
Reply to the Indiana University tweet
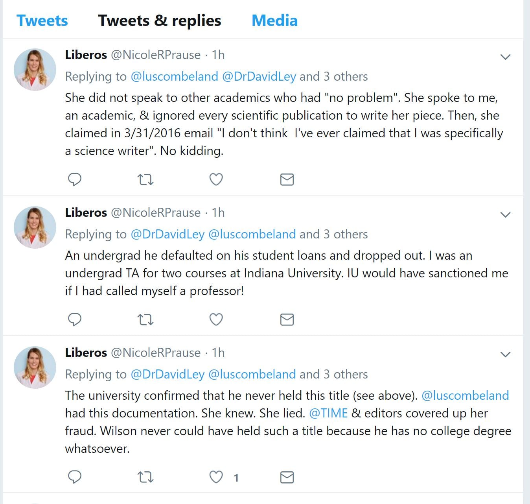[x=75, y=319]
